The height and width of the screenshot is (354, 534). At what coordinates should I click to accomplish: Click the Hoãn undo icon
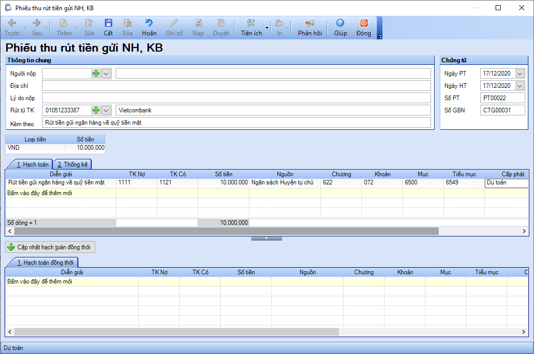point(149,23)
